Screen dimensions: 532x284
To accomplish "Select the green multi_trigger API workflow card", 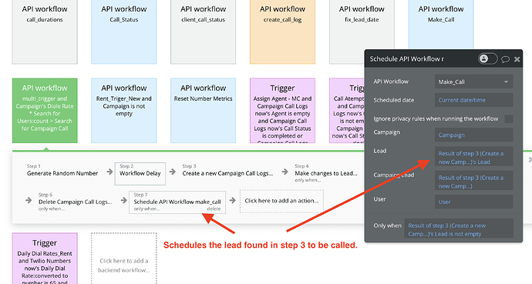I will click(45, 110).
